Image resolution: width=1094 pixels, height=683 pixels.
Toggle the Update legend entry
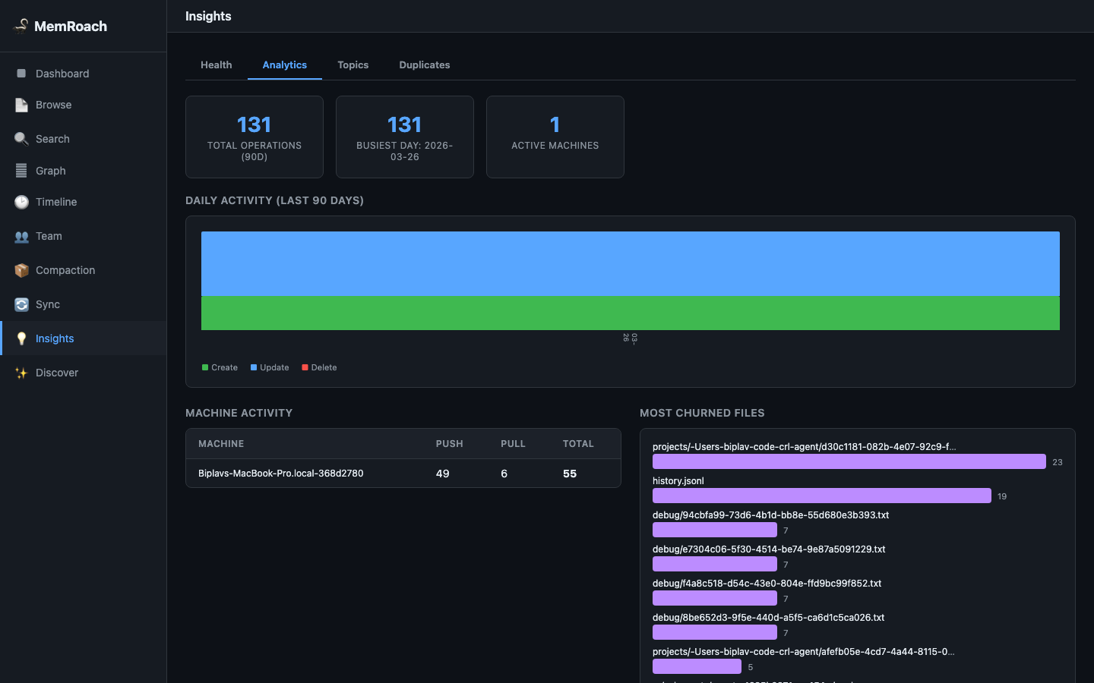(x=270, y=367)
